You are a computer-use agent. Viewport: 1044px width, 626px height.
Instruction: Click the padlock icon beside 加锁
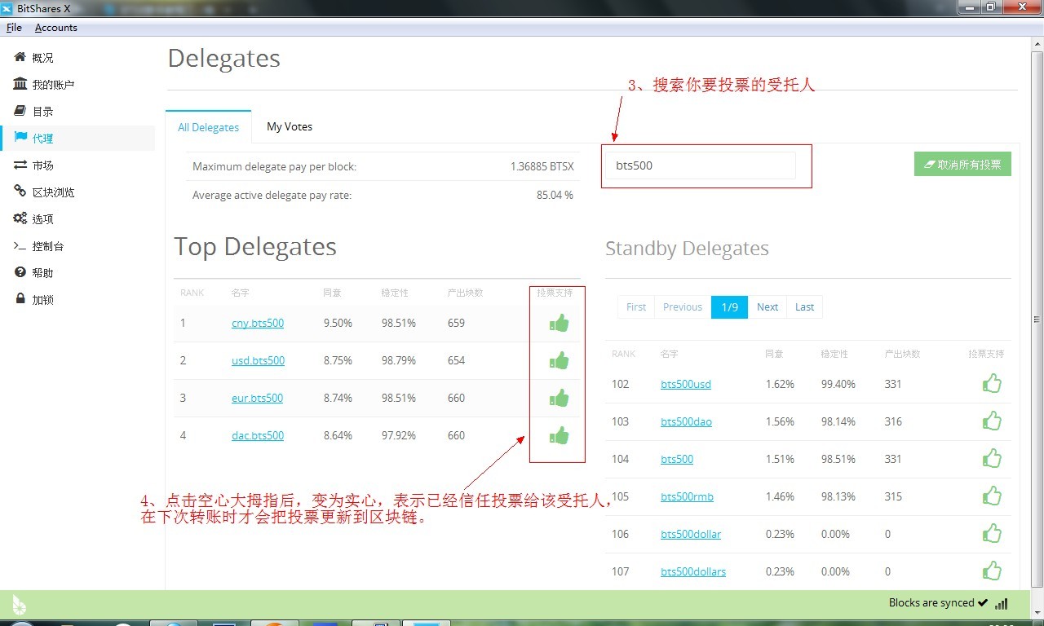[x=20, y=299]
